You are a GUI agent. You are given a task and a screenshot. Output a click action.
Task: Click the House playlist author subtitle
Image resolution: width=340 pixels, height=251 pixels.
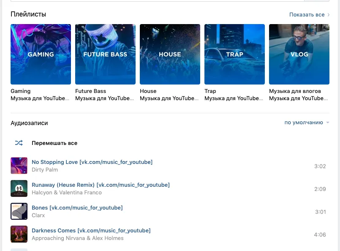169,98
